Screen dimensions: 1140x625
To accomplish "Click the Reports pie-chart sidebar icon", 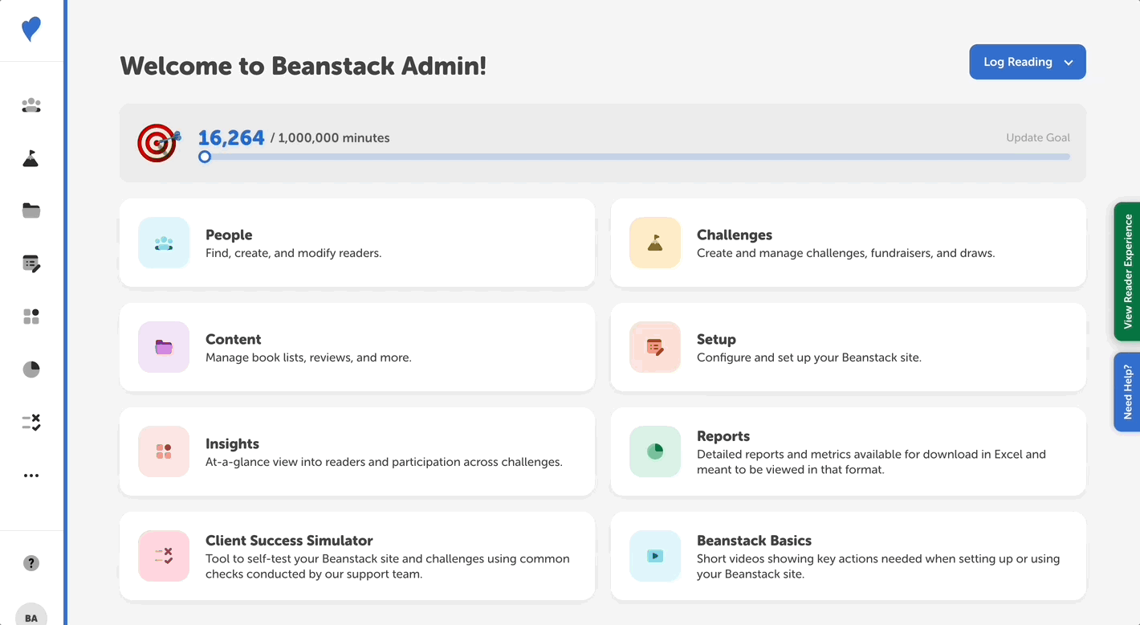I will point(31,369).
